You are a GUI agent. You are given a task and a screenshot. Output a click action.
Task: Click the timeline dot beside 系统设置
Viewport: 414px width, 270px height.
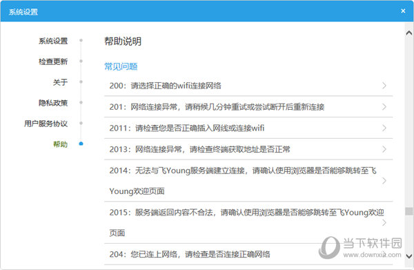81,41
